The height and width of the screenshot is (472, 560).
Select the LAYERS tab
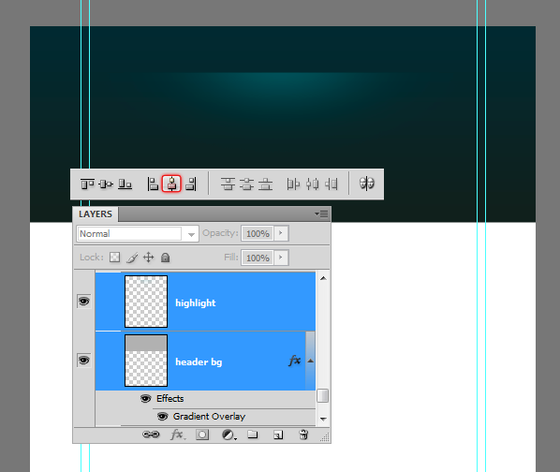click(96, 214)
